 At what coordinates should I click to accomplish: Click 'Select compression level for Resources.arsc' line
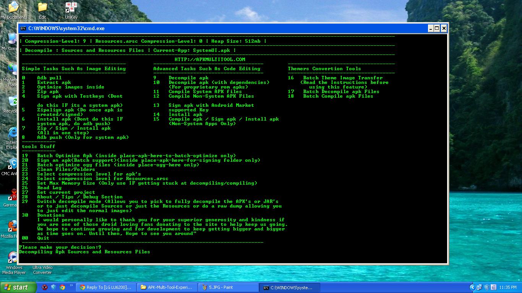coord(95,179)
